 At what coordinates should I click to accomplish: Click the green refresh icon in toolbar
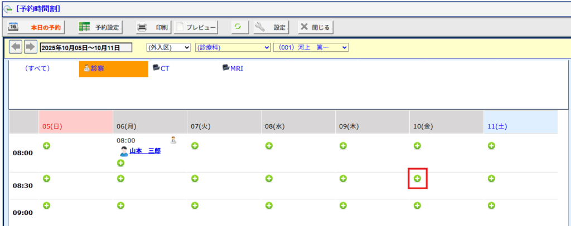pyautogui.click(x=238, y=27)
